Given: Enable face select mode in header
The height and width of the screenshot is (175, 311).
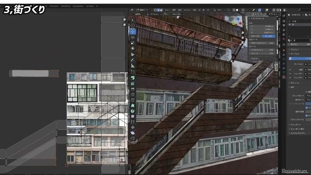Looking at the screenshot, I should coord(161,10).
